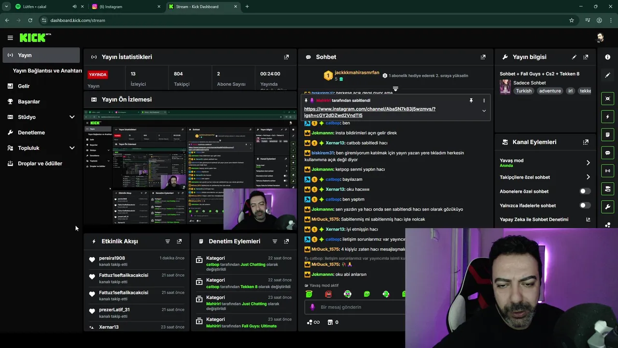
Task: Pop out the Yayın bilgisi panel
Action: click(586, 57)
